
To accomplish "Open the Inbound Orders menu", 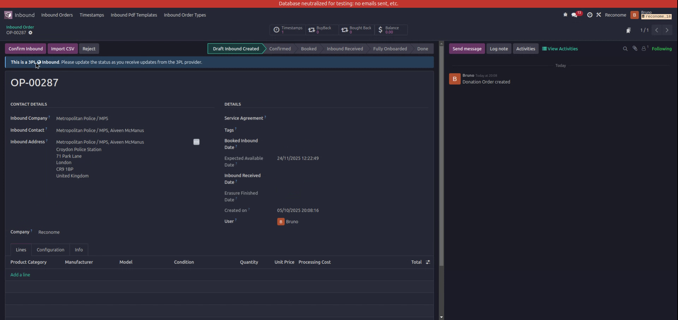I will point(57,15).
